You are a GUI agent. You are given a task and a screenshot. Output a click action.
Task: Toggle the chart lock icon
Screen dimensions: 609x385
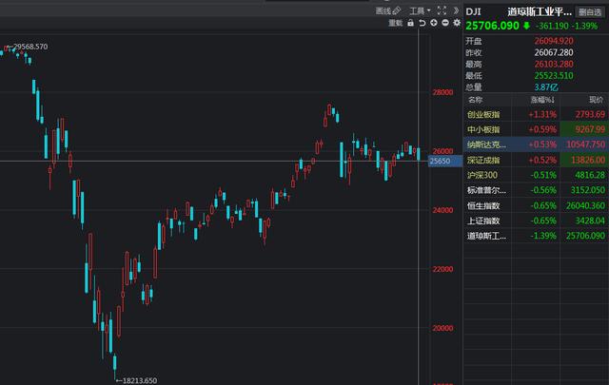point(411,22)
